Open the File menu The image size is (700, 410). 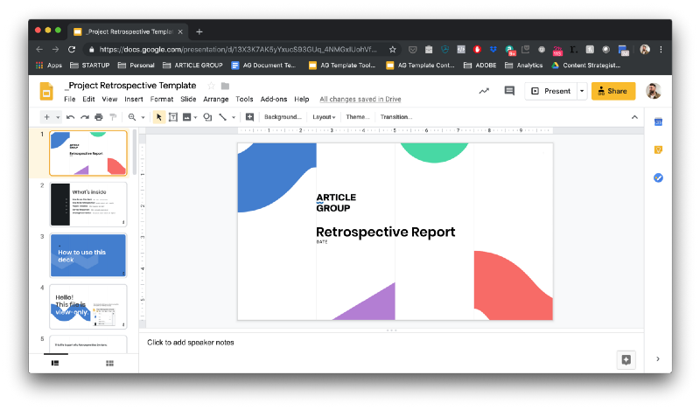pyautogui.click(x=70, y=99)
